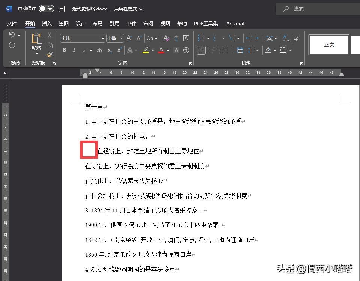Apply center paragraph alignment
The image size is (360, 281).
[x=211, y=50]
